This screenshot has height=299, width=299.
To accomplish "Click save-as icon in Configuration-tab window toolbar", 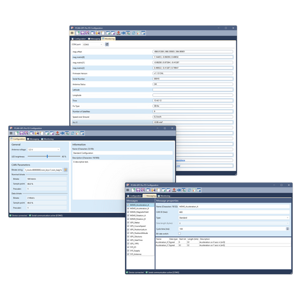I will 26,133.
